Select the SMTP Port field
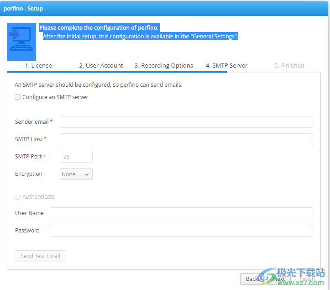 (76, 157)
